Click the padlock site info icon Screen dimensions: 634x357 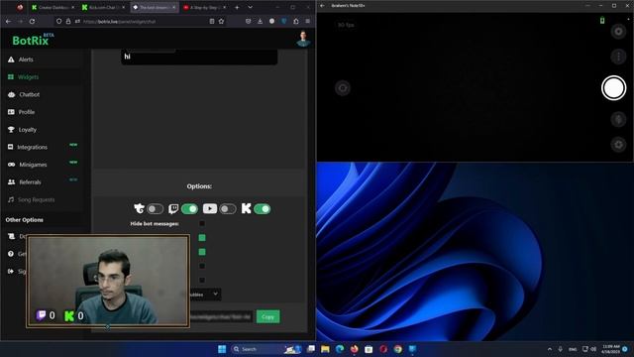coord(68,21)
